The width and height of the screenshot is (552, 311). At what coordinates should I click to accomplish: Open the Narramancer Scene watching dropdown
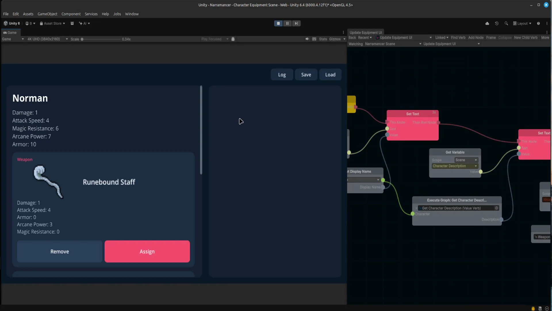click(x=393, y=44)
